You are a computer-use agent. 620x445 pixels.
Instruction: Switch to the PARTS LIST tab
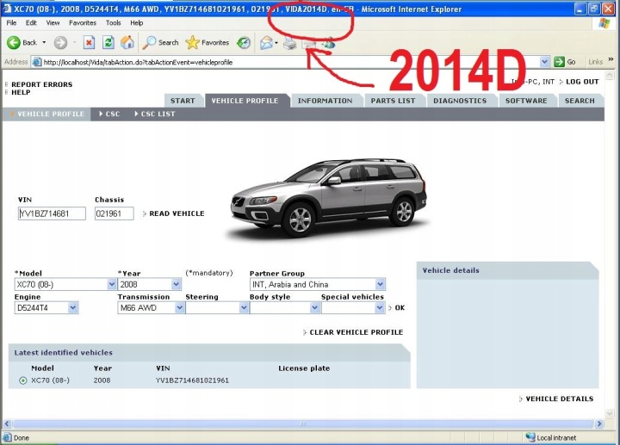(393, 101)
